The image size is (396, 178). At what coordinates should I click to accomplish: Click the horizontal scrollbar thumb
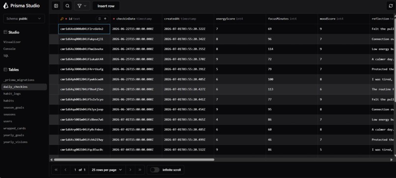coord(134,159)
